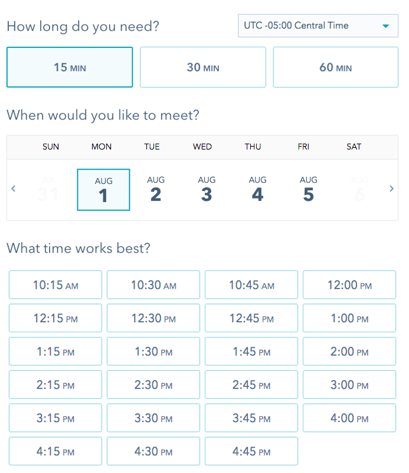Choose the 30 MIN meeting length
This screenshot has width=409, height=473.
[203, 67]
